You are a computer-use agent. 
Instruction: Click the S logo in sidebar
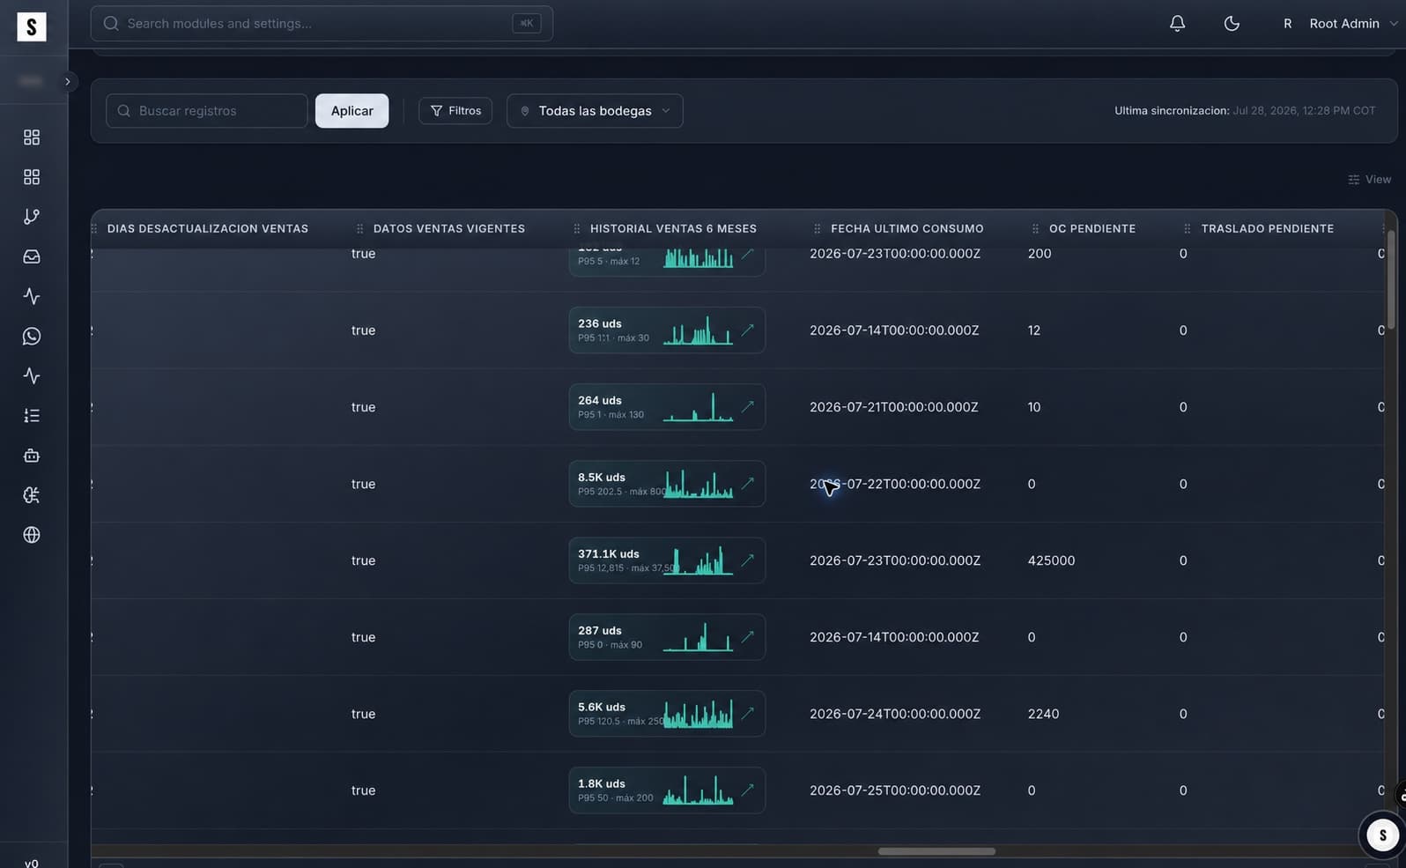point(32,26)
